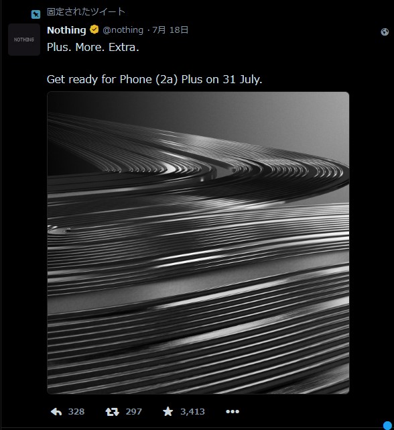The image size is (394, 430).
Task: Click the gold verified badge
Action: 94,30
